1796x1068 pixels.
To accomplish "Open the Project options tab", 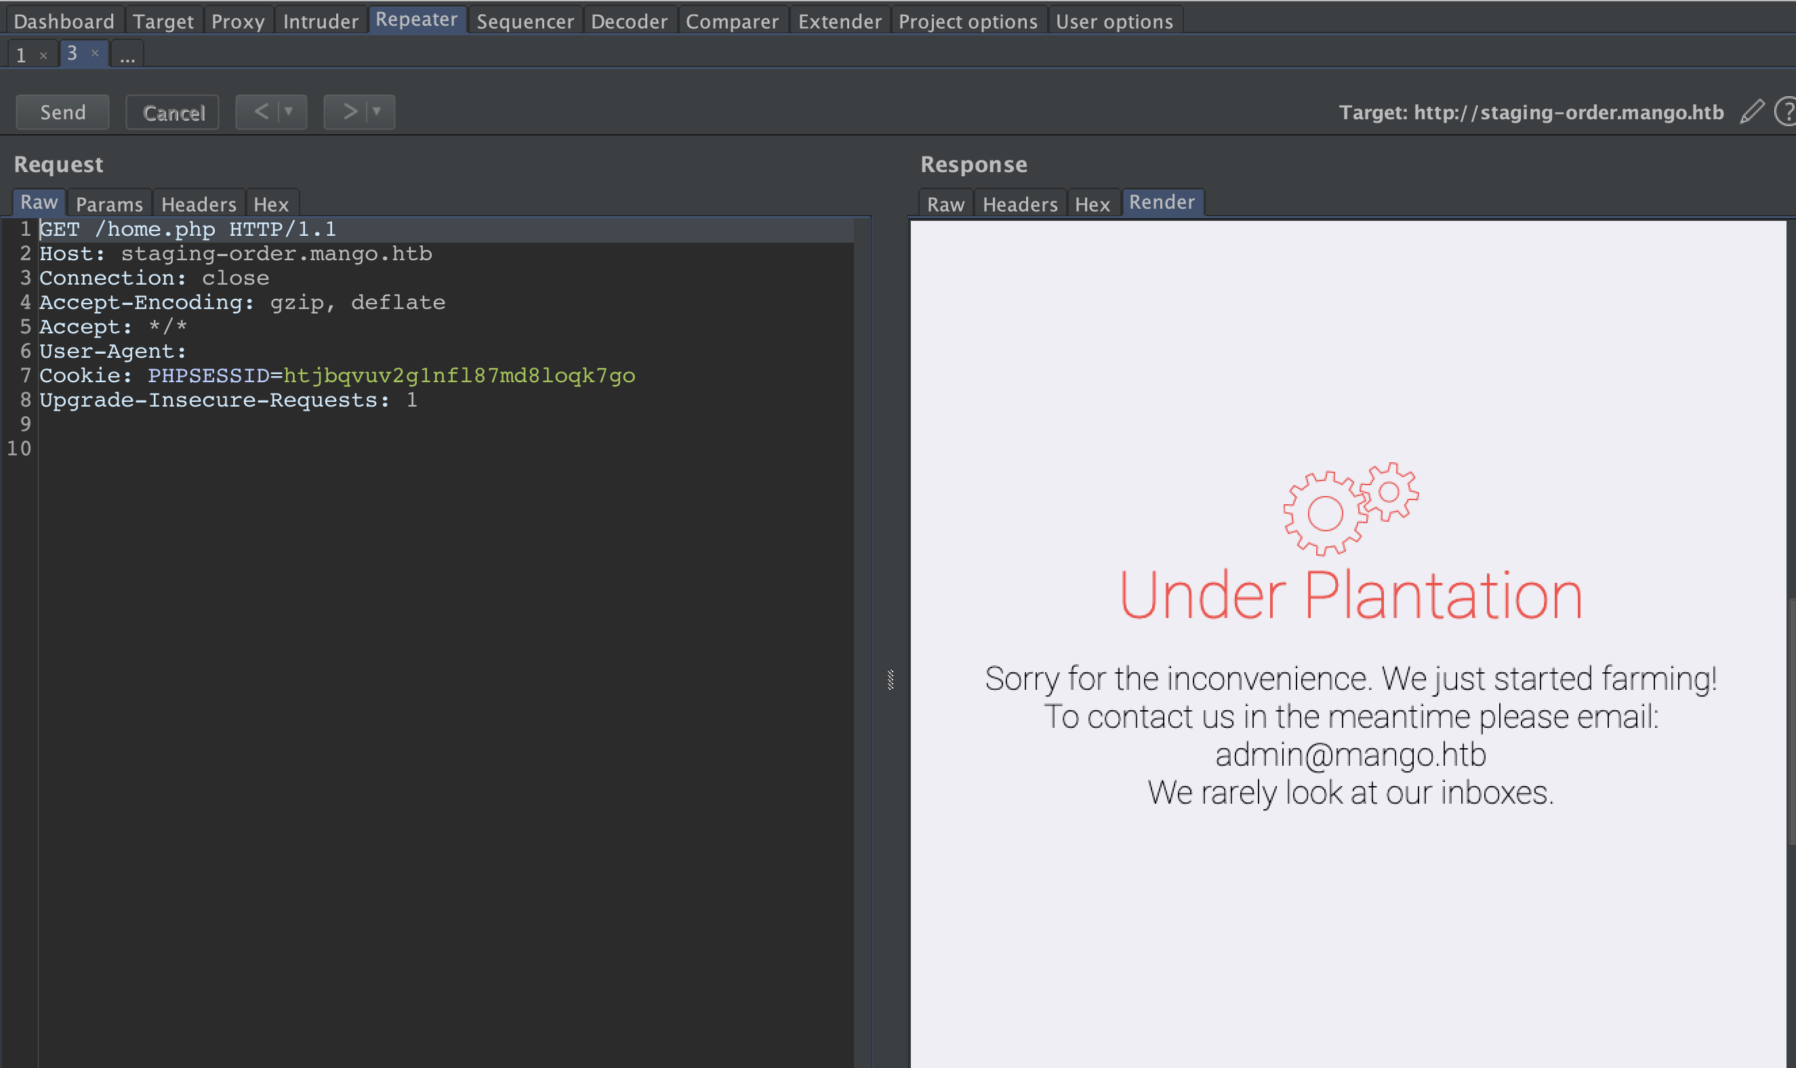I will [x=968, y=21].
